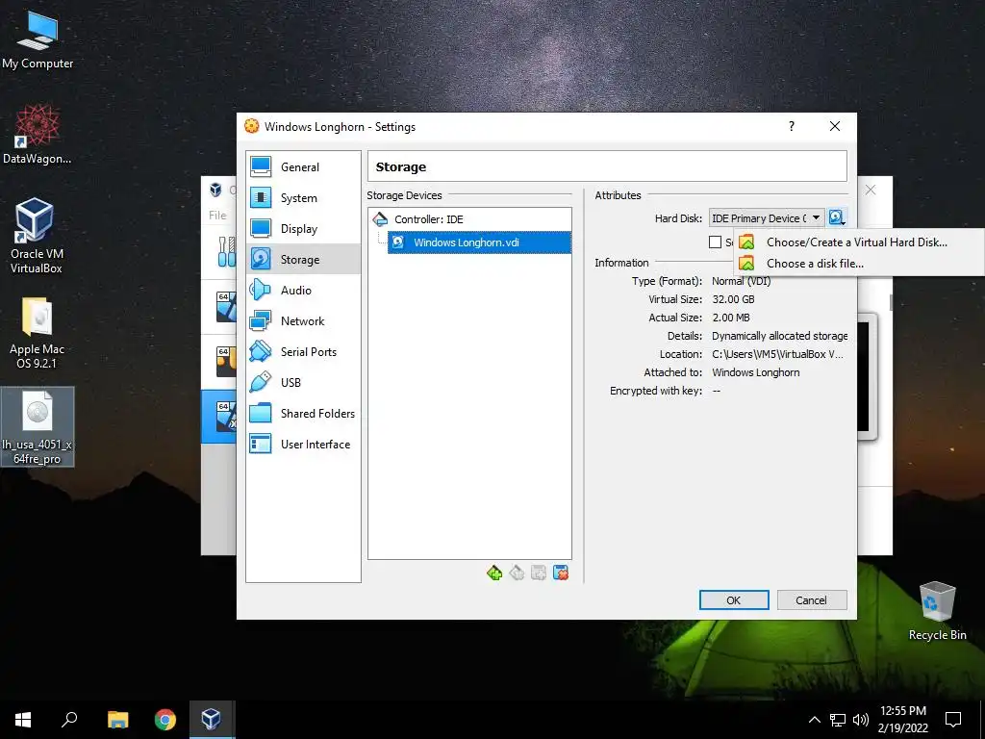Click the Normal (VDI) type value

(x=742, y=281)
